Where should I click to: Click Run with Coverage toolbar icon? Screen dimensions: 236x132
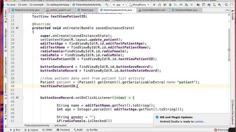[x=176, y=5]
